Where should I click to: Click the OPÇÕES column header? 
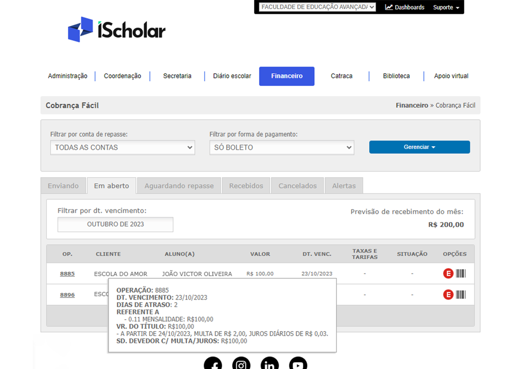(455, 254)
